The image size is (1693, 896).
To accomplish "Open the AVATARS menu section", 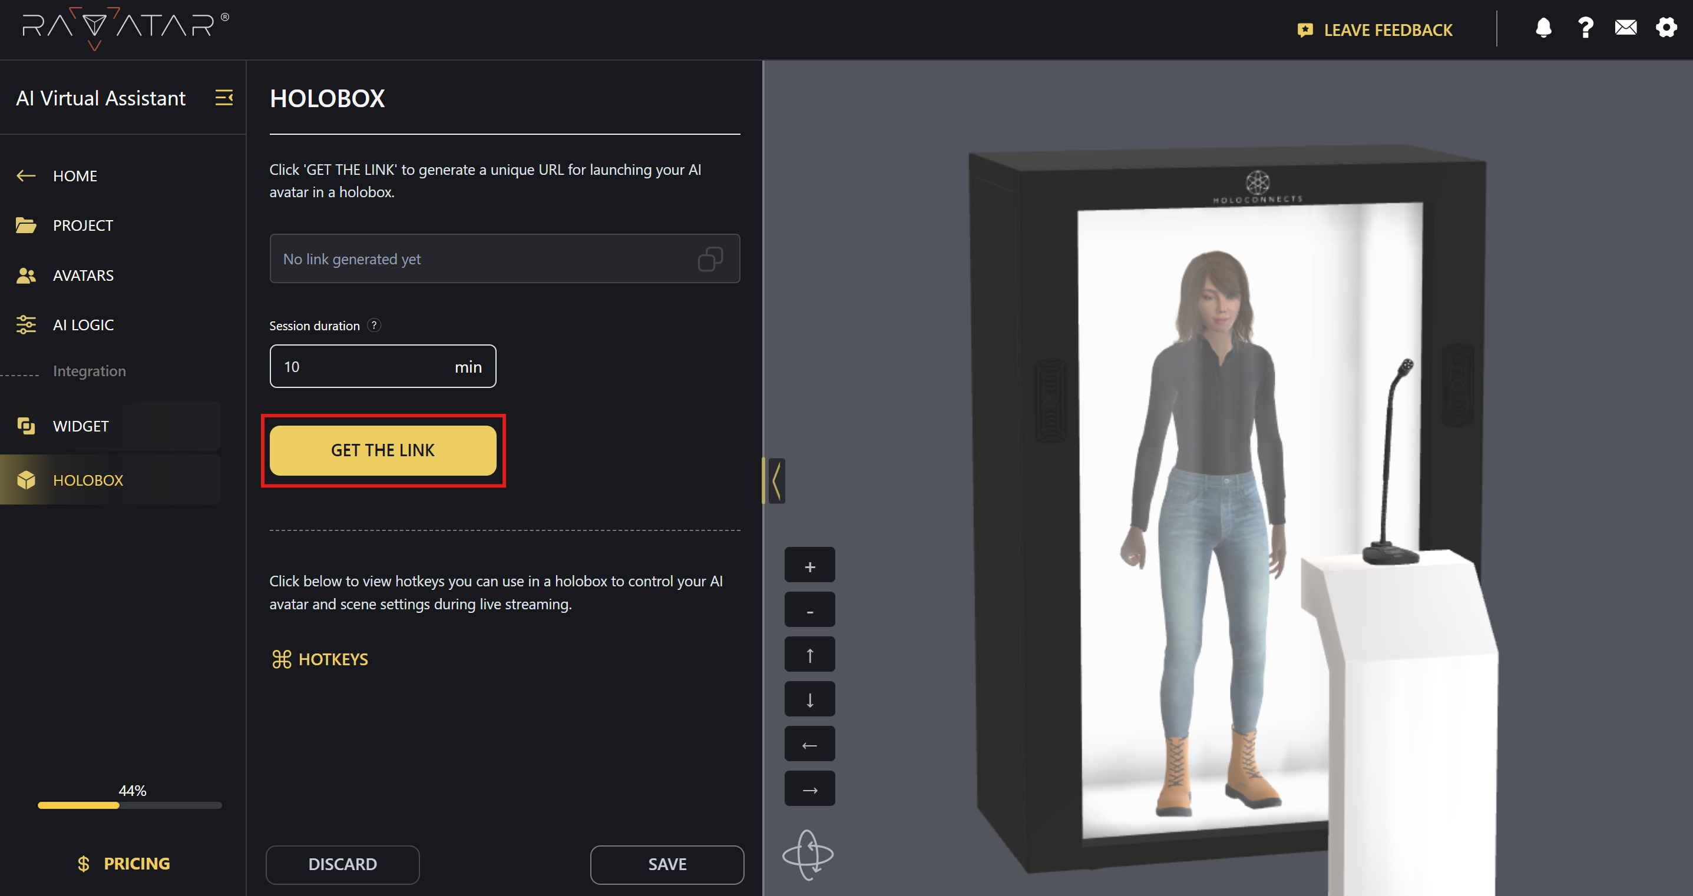I will coord(83,276).
